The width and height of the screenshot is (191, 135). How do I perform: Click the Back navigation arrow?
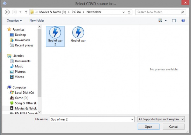pyautogui.click(x=7, y=12)
